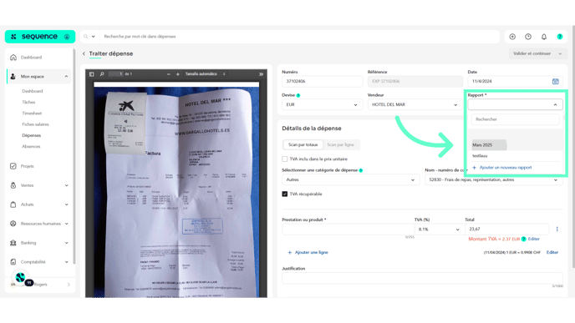
Task: Open Absences in Mon espace
Action: coord(31,147)
